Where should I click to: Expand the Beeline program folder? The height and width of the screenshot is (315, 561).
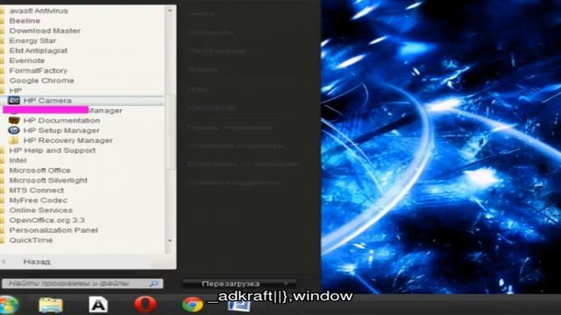pos(25,21)
